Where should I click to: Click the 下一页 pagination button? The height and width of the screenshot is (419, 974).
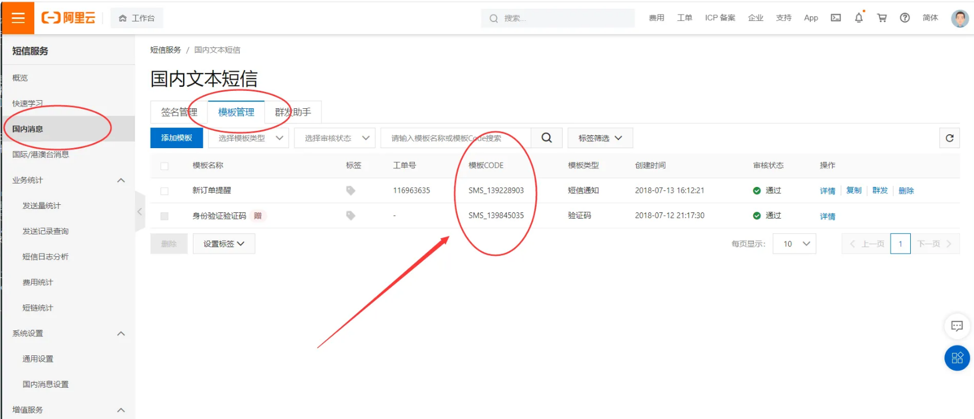(935, 244)
